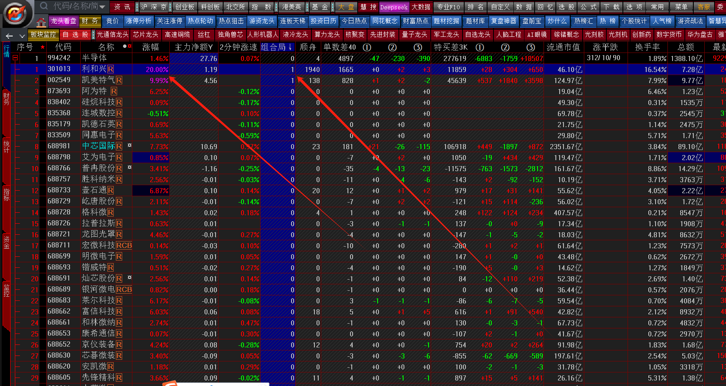Select the 凯美特气 stock row
The image size is (726, 386).
click(x=98, y=80)
